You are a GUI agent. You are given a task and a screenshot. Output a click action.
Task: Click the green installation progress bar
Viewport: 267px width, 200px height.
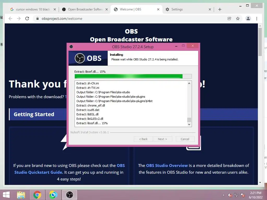point(133,76)
